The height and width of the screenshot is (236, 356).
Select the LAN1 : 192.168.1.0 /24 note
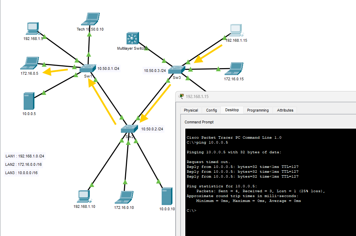[25, 156]
